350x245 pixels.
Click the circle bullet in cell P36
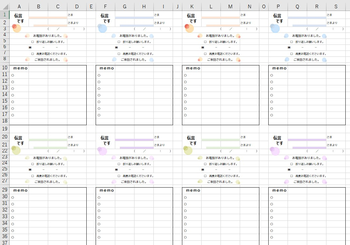click(x=272, y=237)
